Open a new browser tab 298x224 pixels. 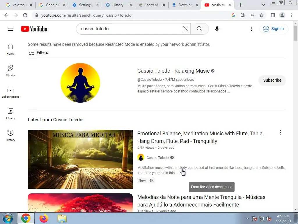[x=241, y=5]
